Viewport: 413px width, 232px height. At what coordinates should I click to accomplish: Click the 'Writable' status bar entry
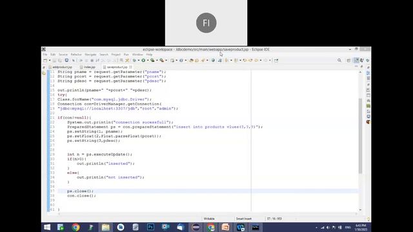209,218
